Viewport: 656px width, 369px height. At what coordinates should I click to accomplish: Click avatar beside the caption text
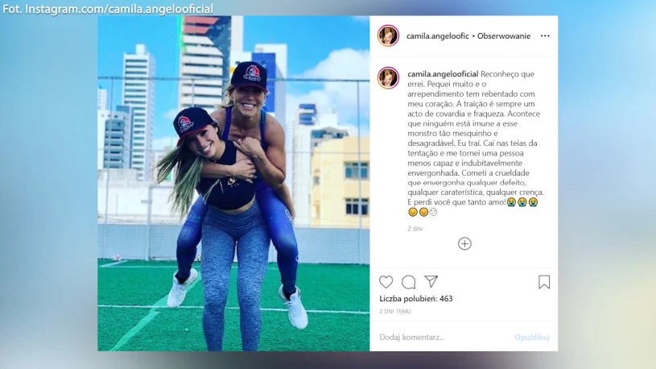click(388, 78)
